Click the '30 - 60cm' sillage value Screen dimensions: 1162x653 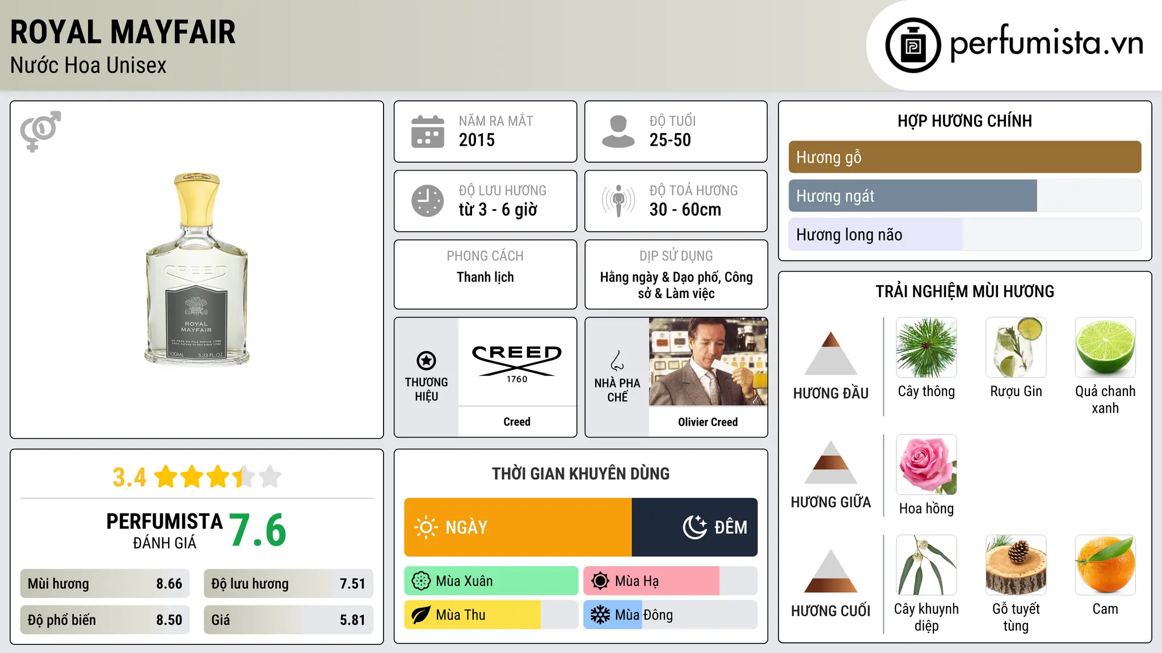click(685, 210)
